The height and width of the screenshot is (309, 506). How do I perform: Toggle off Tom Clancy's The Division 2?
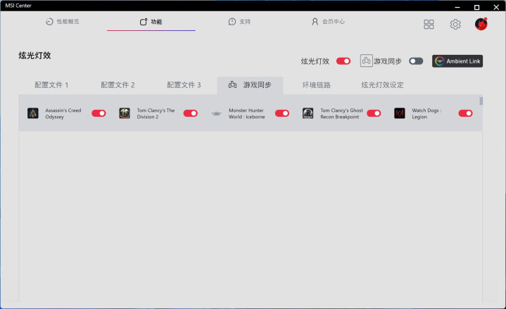(190, 113)
